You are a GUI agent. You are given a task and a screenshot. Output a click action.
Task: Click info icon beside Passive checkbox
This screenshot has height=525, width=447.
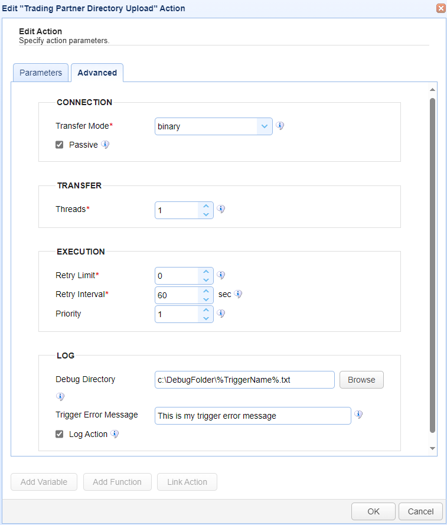[105, 145]
